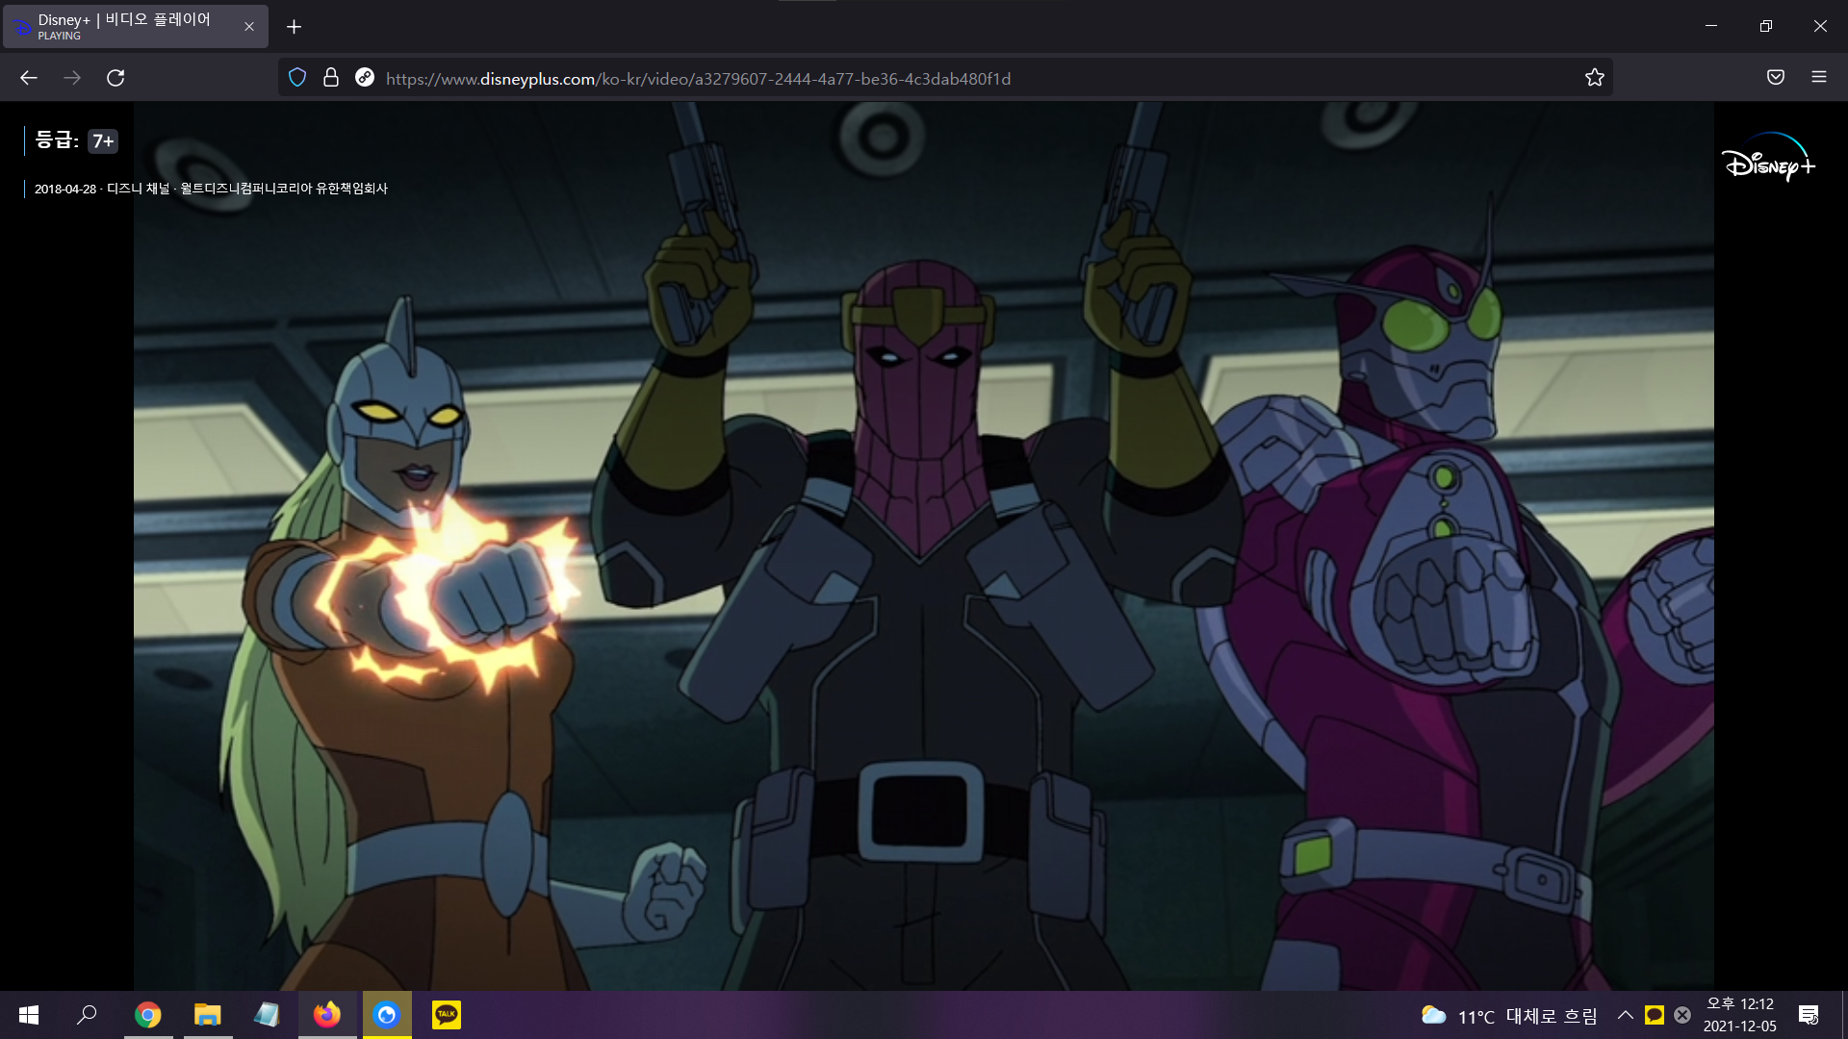The image size is (1848, 1039).
Task: Show hidden system tray icons
Action: click(1625, 1015)
